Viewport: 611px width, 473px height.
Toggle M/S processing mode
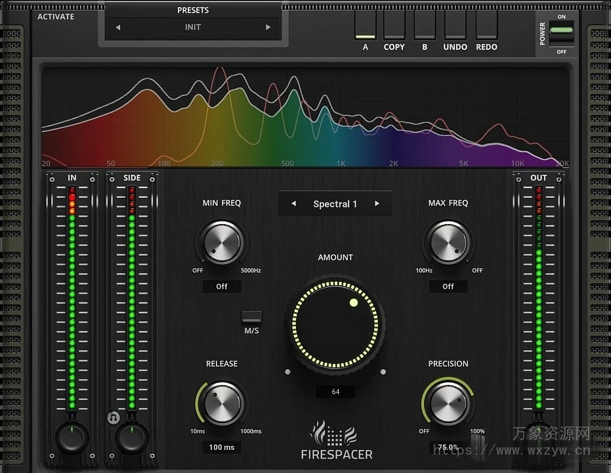[x=251, y=317]
